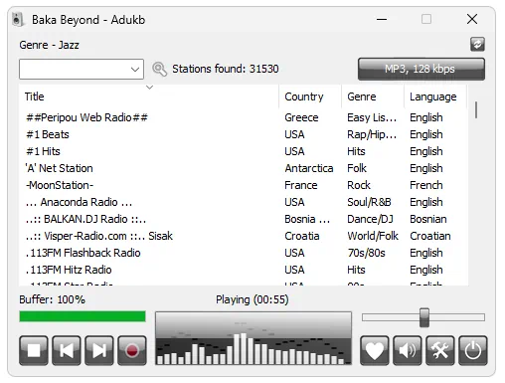505x383 pixels.
Task: Click the MP3, 128 kbps button
Action: [x=421, y=69]
